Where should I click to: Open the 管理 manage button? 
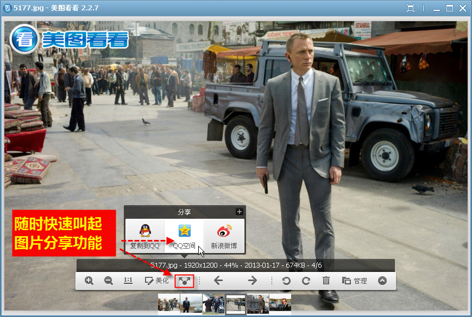(x=354, y=281)
